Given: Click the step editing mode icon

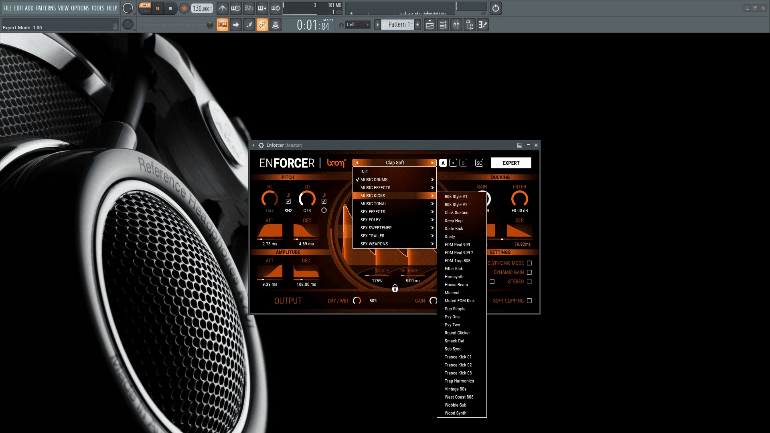Looking at the screenshot, I should [x=249, y=25].
